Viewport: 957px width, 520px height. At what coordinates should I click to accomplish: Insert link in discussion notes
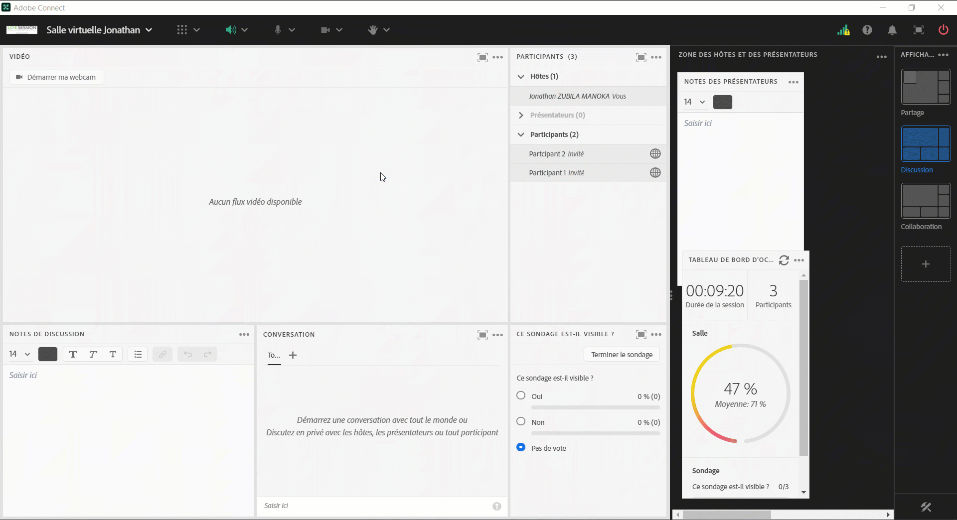[162, 355]
